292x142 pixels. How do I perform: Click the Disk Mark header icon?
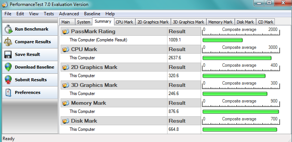pyautogui.click(x=66, y=121)
